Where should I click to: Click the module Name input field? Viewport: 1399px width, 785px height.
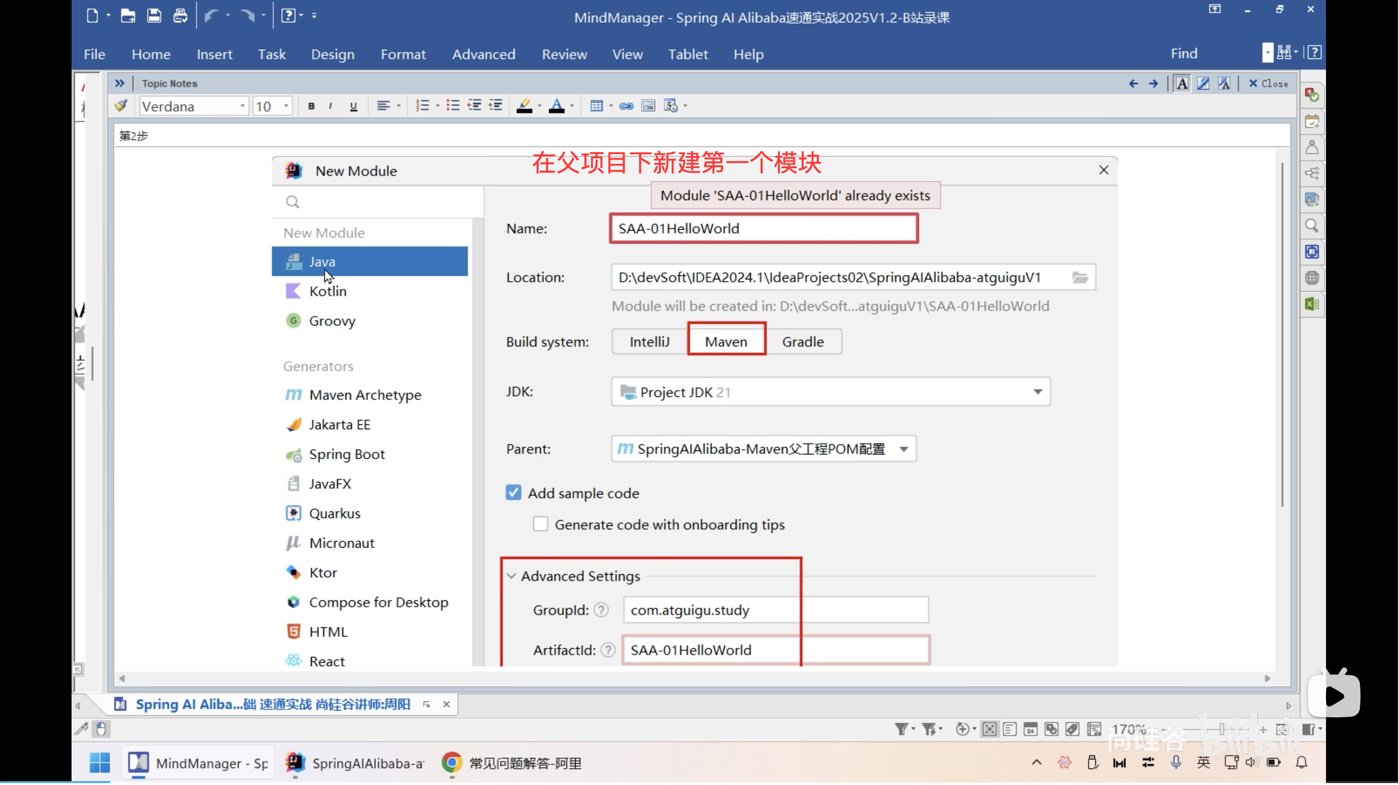click(x=764, y=229)
